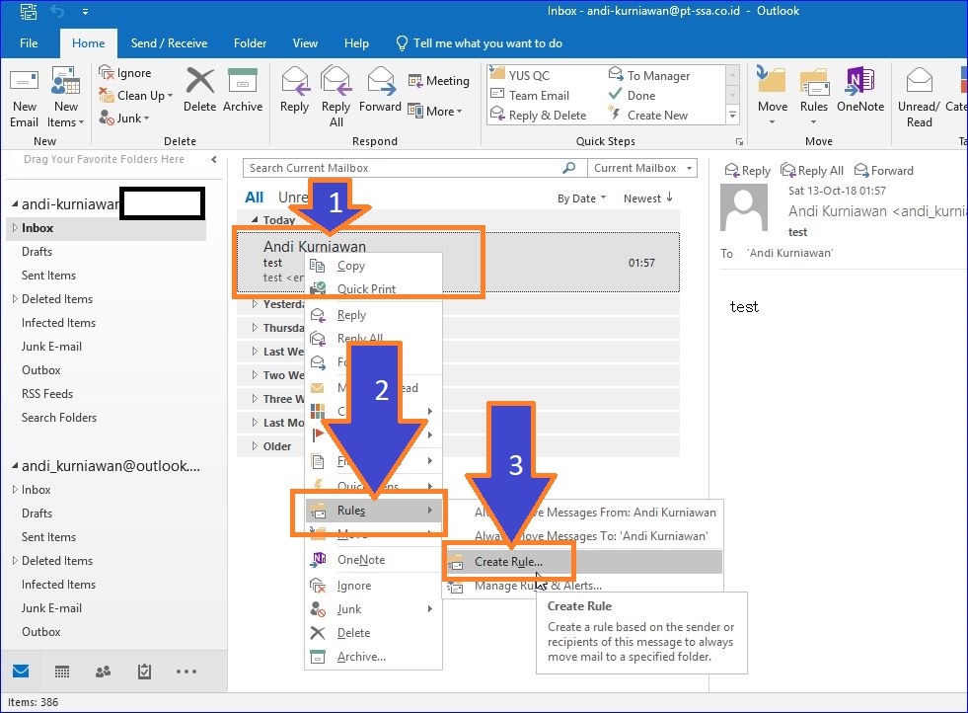Open RSS Feeds folder
Screen dimensions: 968x713
[47, 394]
